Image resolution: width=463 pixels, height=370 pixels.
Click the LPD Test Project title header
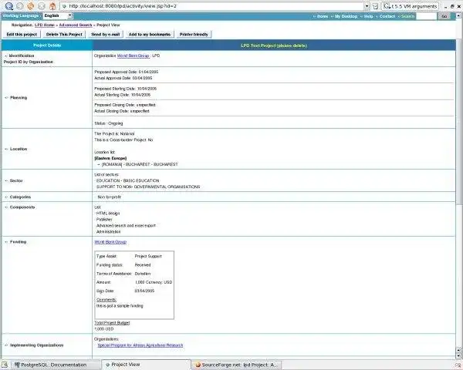click(274, 45)
